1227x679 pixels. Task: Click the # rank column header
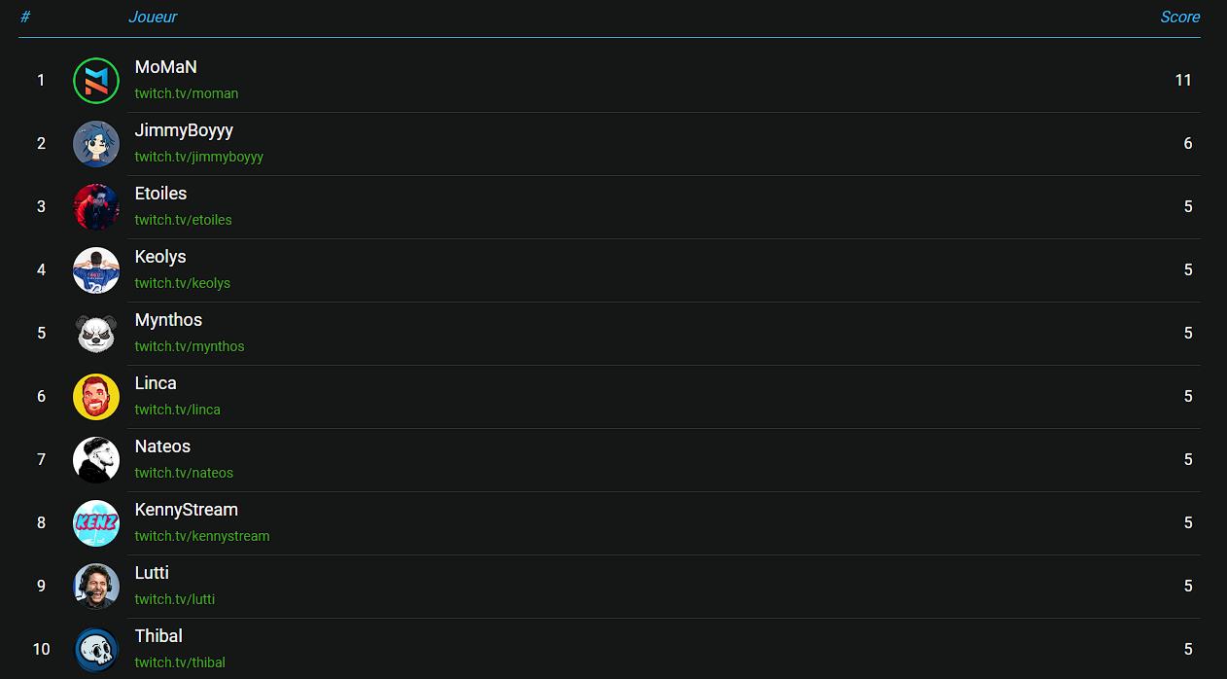pos(25,17)
